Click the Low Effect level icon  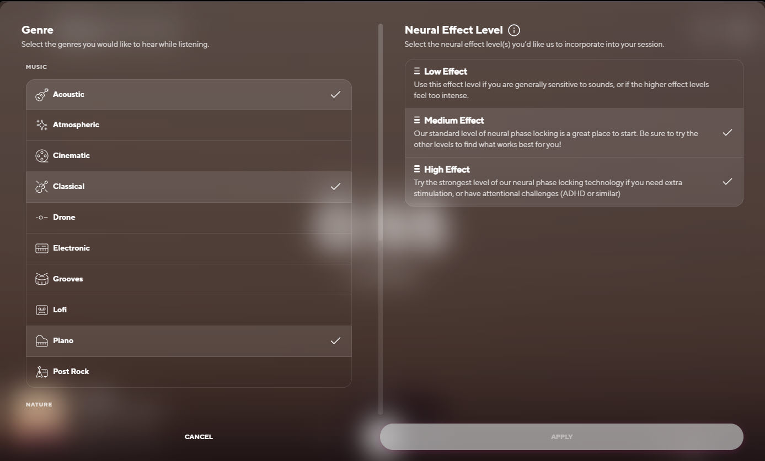coord(417,70)
